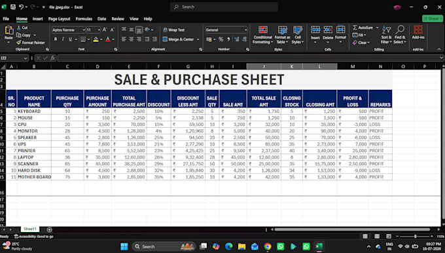Open the Add-ins button
Screen dimensions: 445x253
point(418,32)
